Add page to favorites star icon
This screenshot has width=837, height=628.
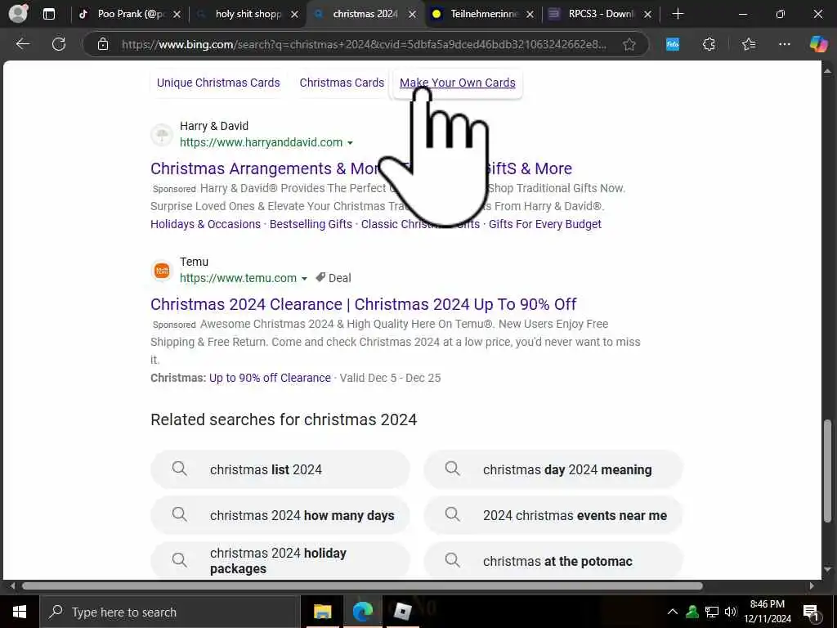[629, 44]
